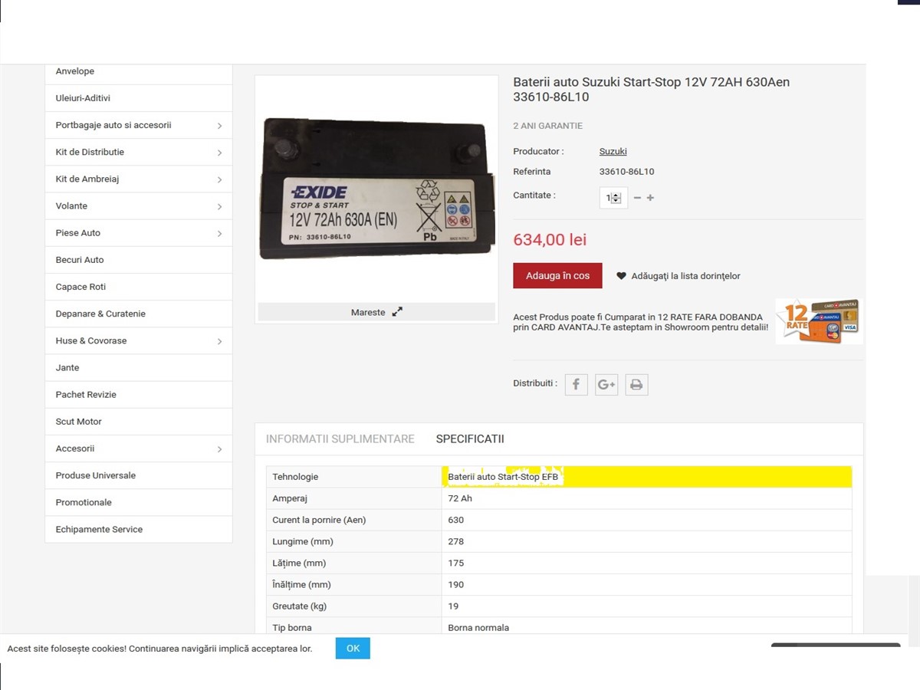Viewport: 920px width, 690px height.
Task: Focus the quantity input field
Action: coord(613,198)
